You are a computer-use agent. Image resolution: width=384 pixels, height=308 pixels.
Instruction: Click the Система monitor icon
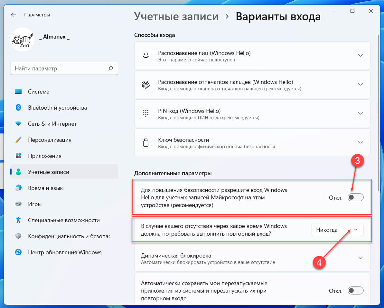pos(18,92)
